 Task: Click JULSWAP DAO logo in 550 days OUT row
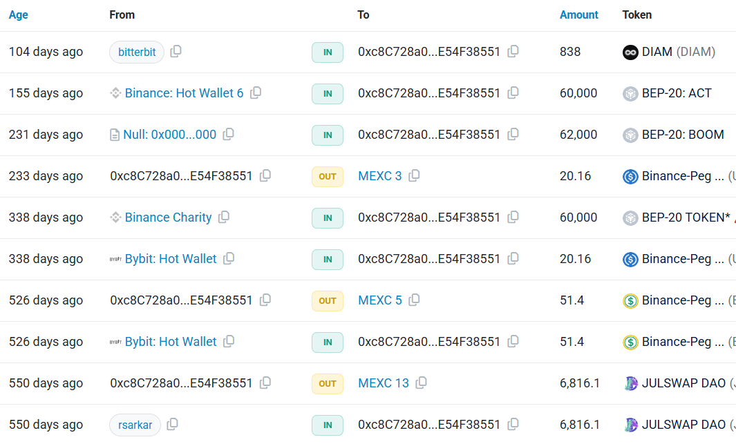point(630,383)
